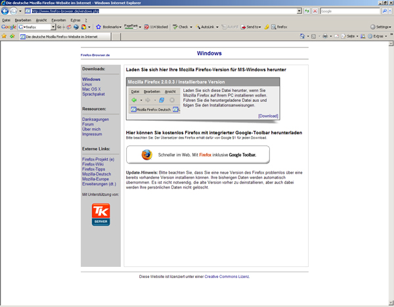Click the spell Check button

(x=181, y=27)
